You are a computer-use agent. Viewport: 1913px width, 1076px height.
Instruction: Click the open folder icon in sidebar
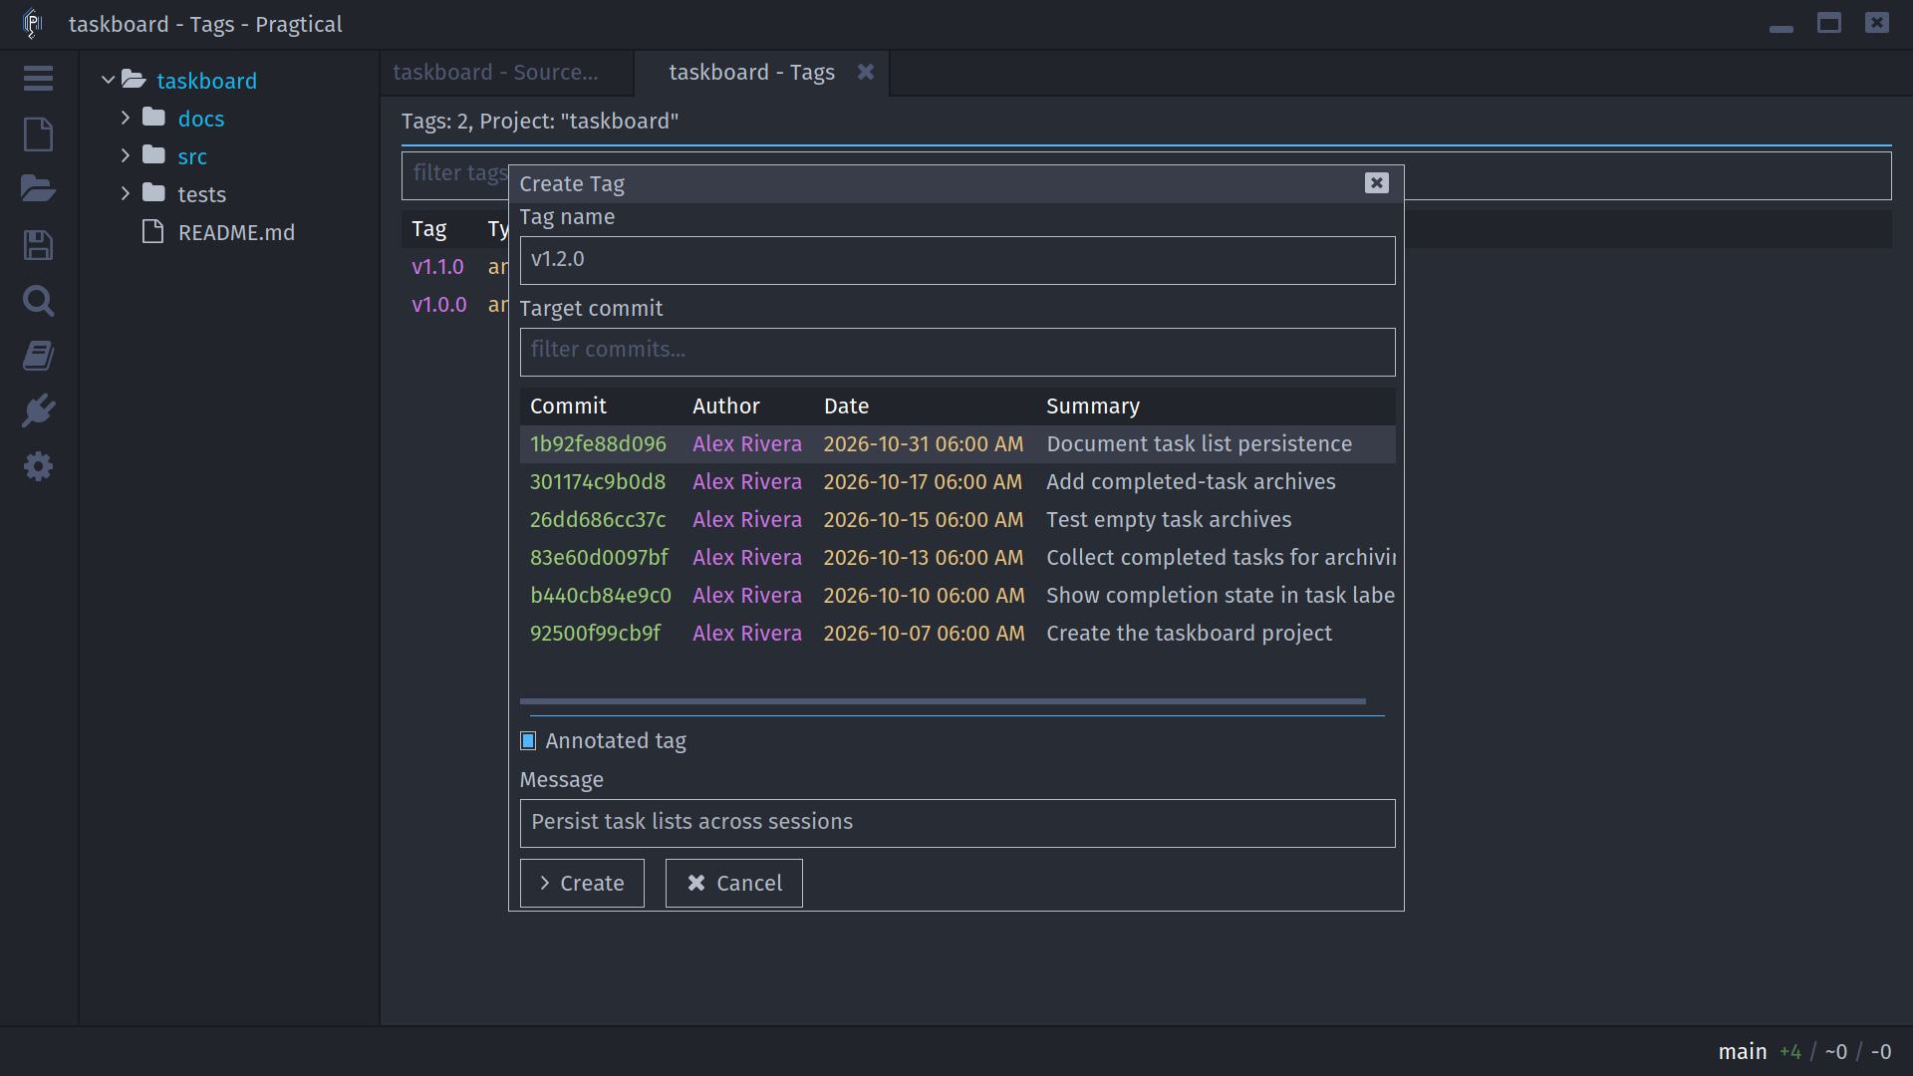coord(38,188)
